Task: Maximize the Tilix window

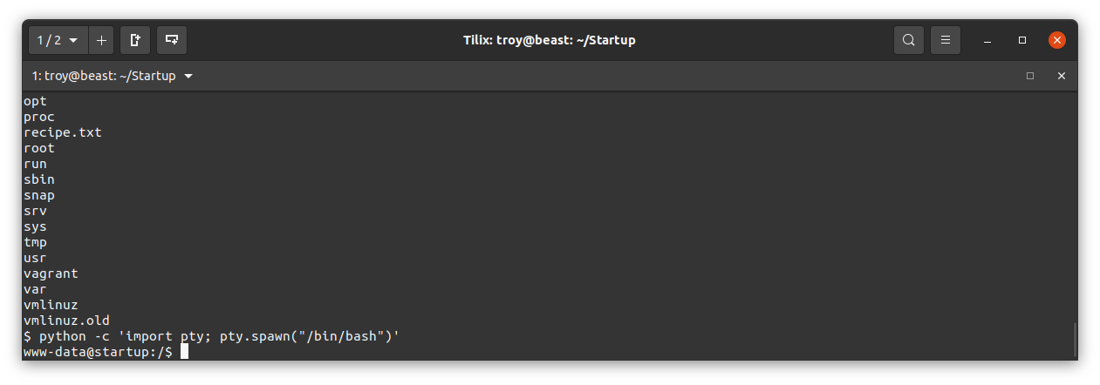Action: [1022, 40]
